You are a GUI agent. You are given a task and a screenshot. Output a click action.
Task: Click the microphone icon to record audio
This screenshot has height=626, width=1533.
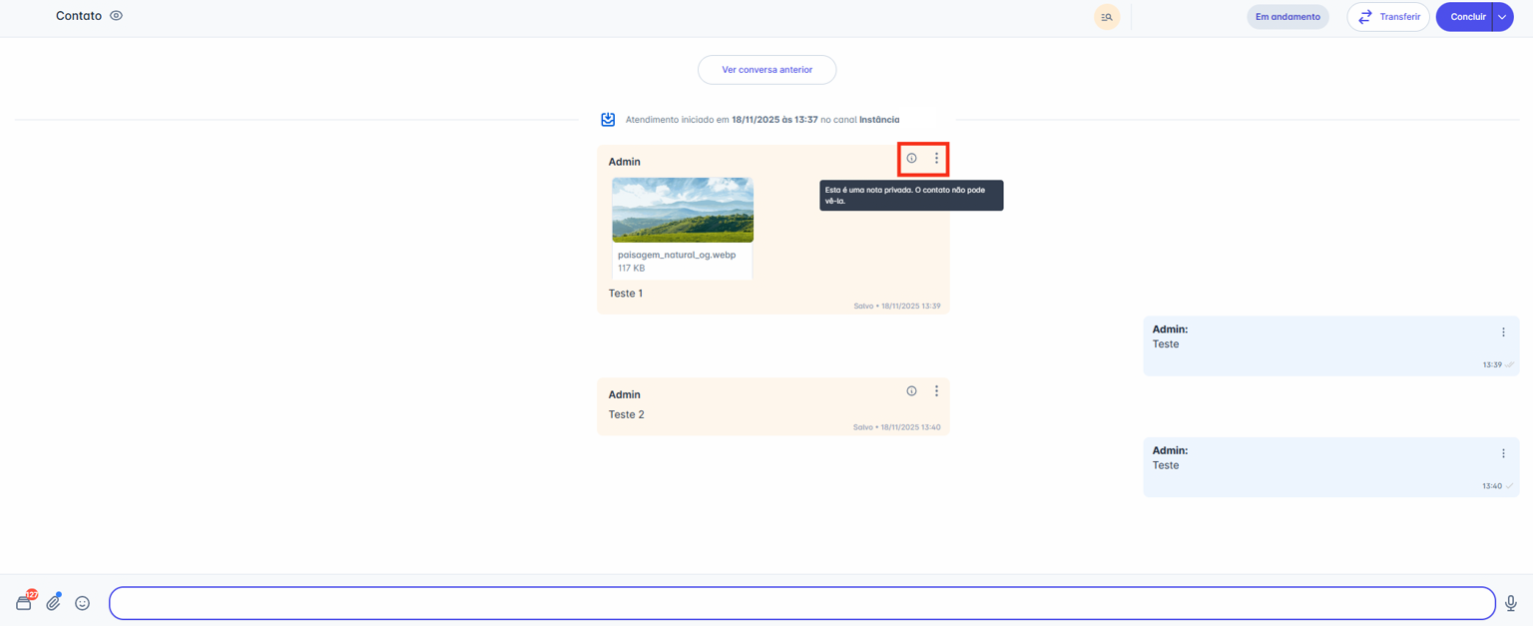coord(1511,603)
